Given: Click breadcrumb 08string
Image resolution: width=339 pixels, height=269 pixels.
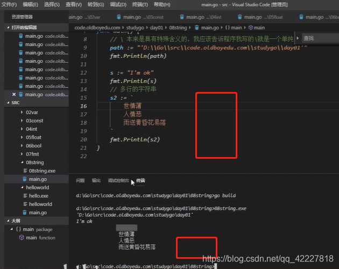Looking at the screenshot, I should click(178, 27).
